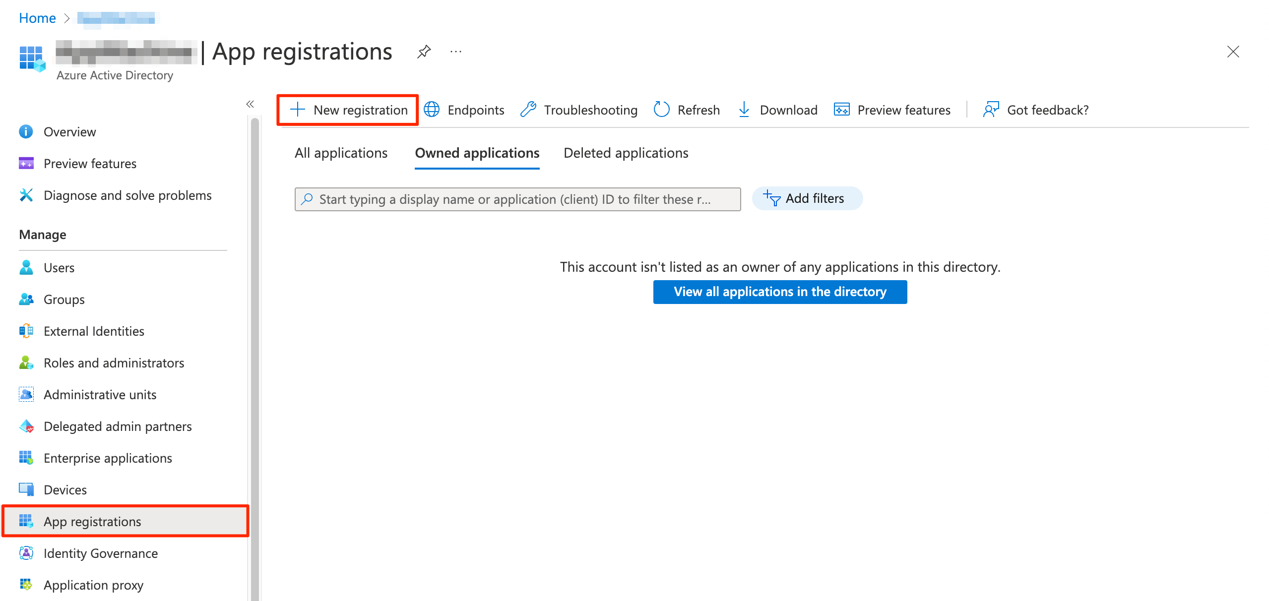Click the Add filters button
The height and width of the screenshot is (601, 1269).
pos(807,199)
